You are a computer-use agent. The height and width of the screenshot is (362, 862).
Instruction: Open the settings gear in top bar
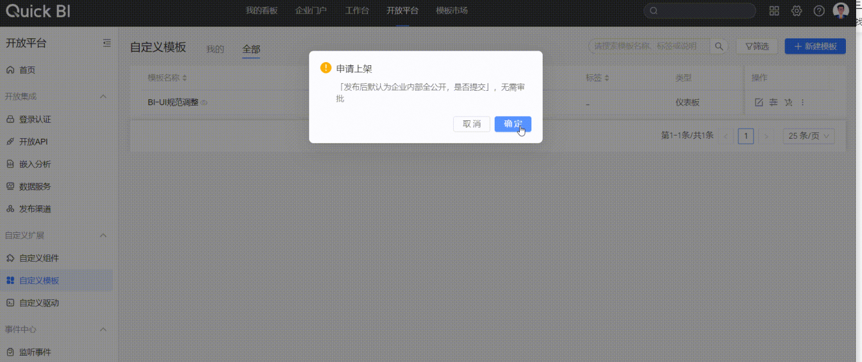click(x=797, y=11)
